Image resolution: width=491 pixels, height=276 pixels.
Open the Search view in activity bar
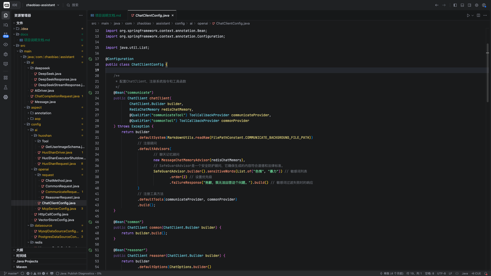click(x=6, y=25)
